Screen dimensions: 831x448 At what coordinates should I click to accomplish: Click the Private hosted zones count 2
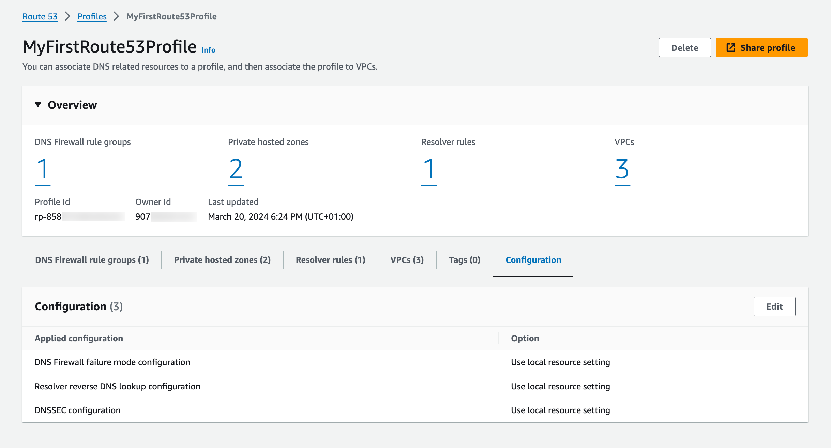[236, 169]
